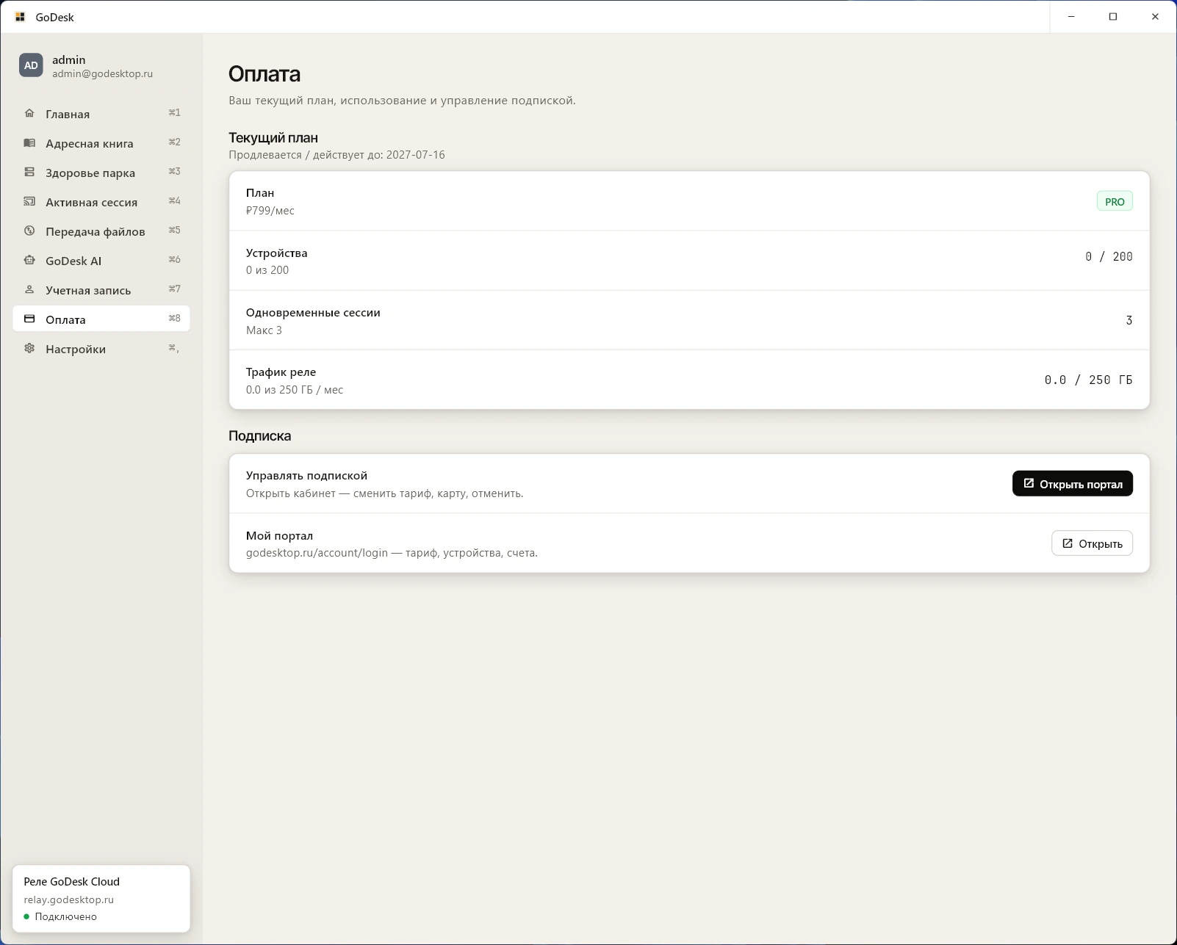This screenshot has width=1177, height=945.
Task: Click the План row label
Action: tap(260, 192)
